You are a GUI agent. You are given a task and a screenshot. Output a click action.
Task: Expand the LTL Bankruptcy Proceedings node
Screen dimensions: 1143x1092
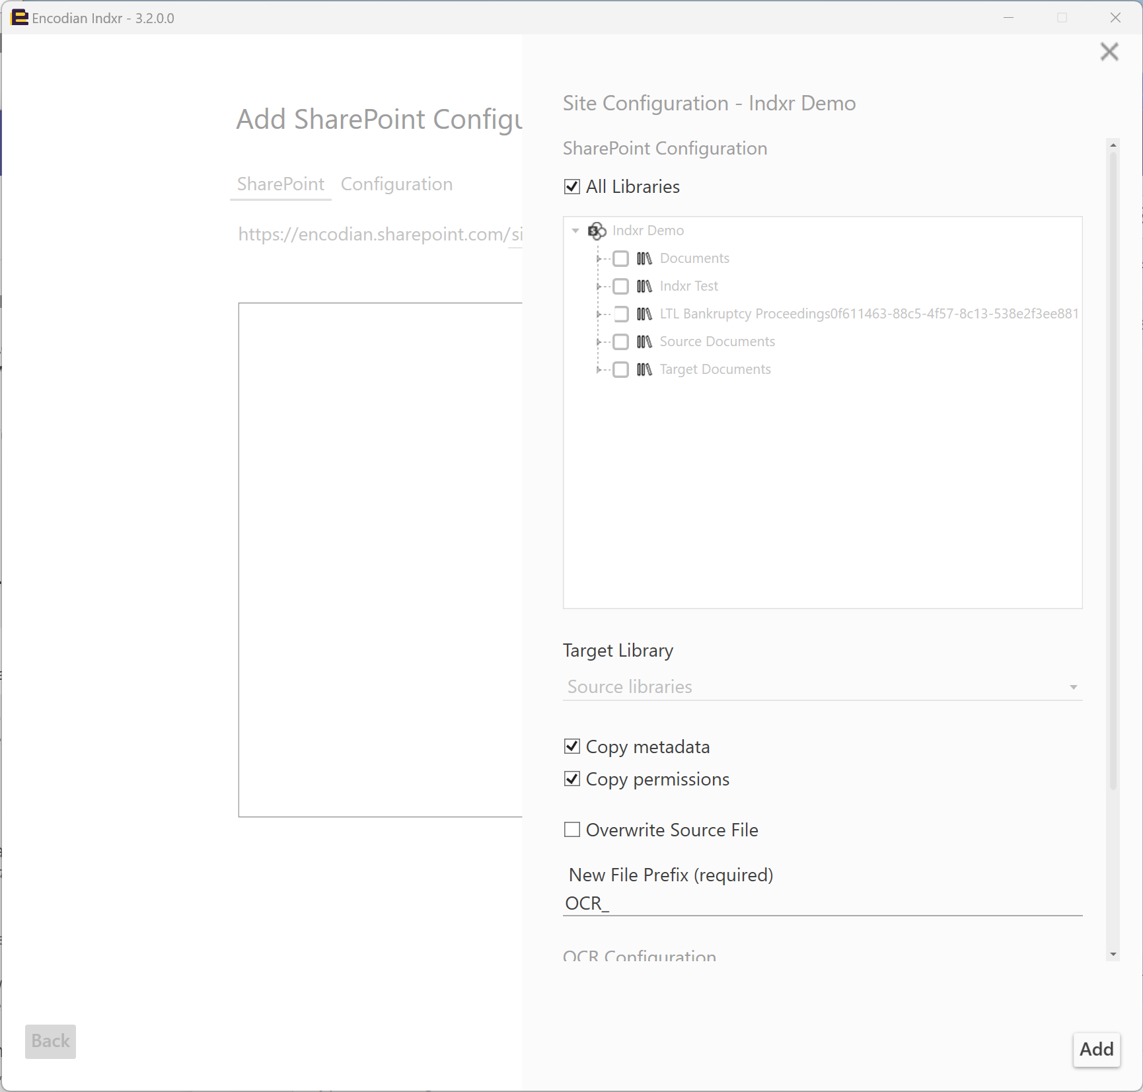click(x=599, y=314)
